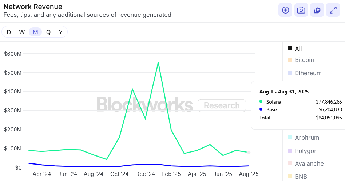Select the Yearly (Y) interval
This screenshot has width=345, height=181.
tap(60, 32)
